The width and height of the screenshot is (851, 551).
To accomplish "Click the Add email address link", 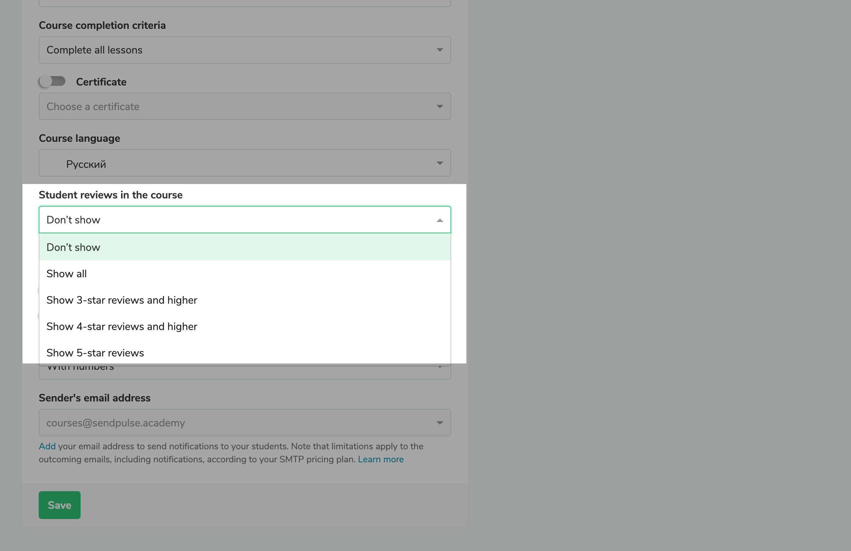I will 46,446.
